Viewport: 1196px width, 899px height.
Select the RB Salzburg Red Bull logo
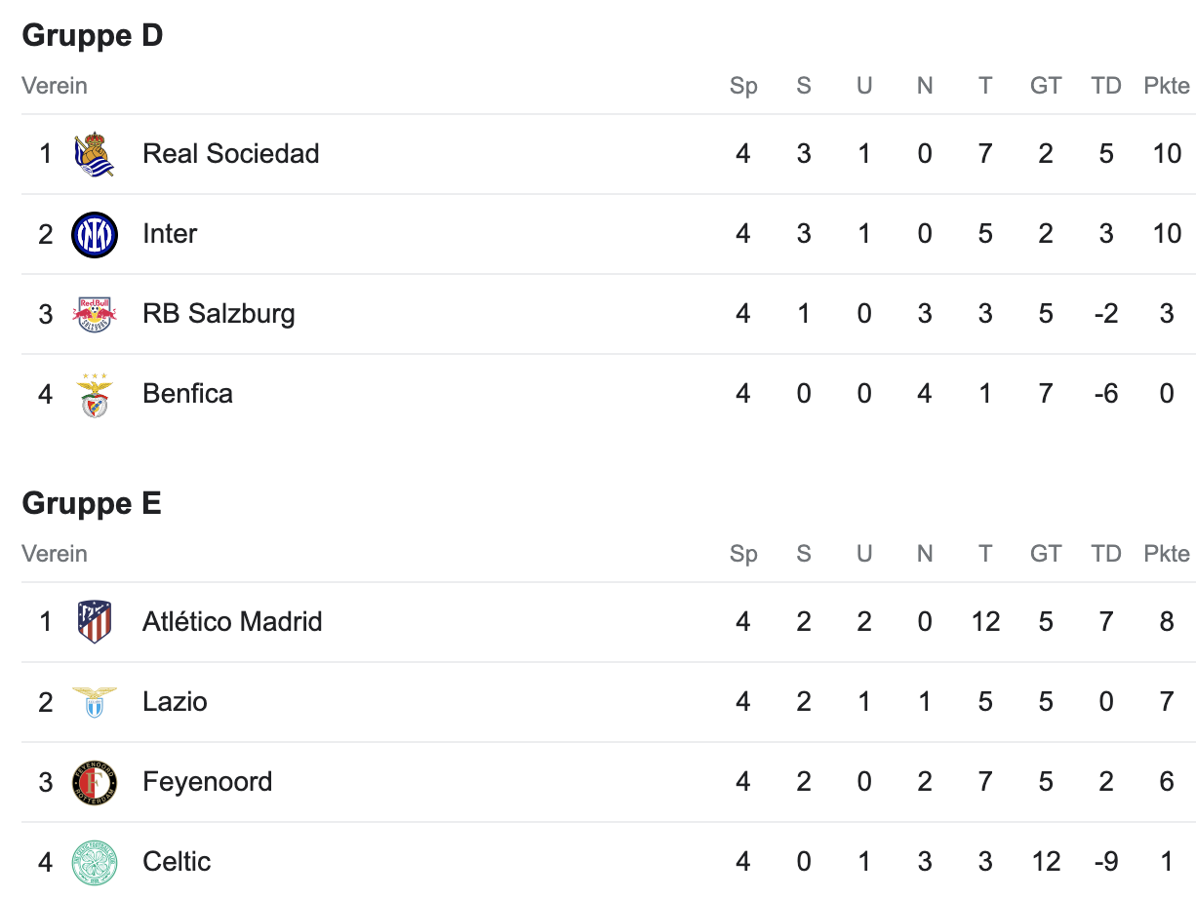(x=95, y=314)
